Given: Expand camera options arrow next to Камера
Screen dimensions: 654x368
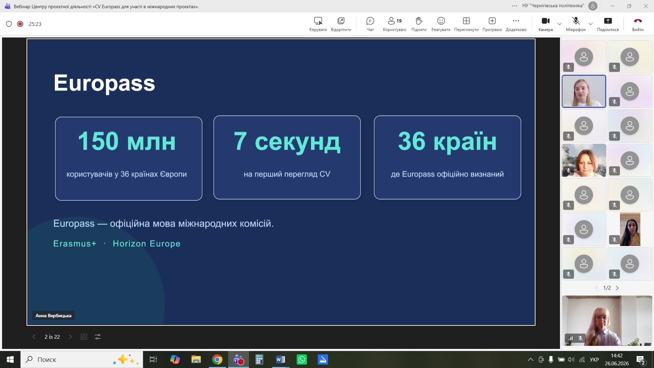Looking at the screenshot, I should pos(559,24).
